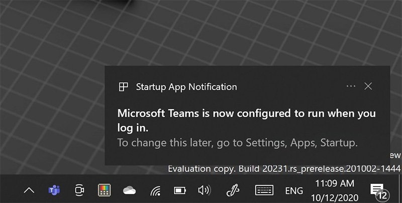Open notification options three-dot menu
Image resolution: width=402 pixels, height=203 pixels.
coord(351,86)
